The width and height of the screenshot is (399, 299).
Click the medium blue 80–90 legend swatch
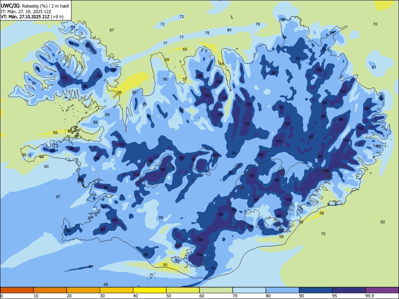(x=282, y=290)
